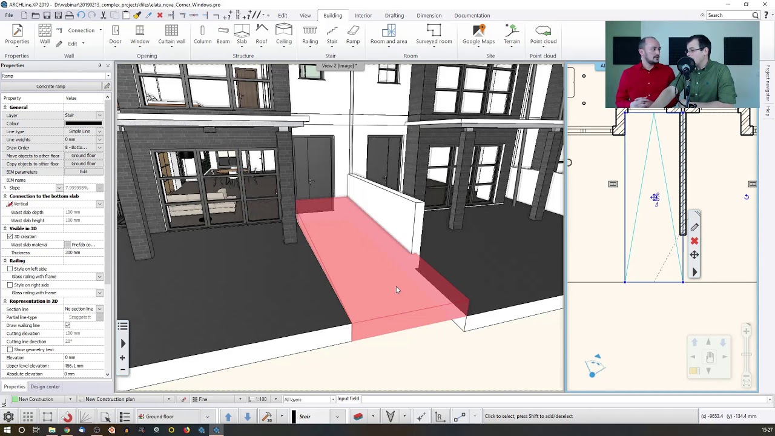Select the Stair tool in the ribbon
Image resolution: width=775 pixels, height=436 pixels.
click(x=332, y=35)
